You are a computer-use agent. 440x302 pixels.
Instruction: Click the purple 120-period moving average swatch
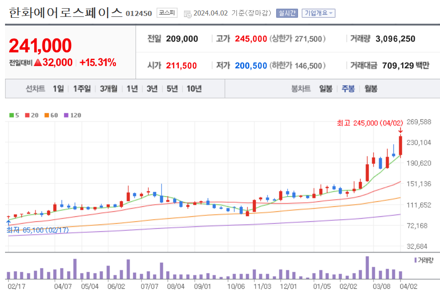point(66,115)
